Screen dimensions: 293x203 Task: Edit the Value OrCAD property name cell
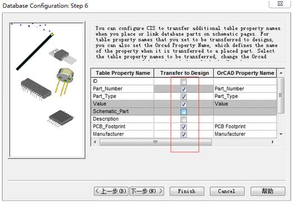point(245,104)
